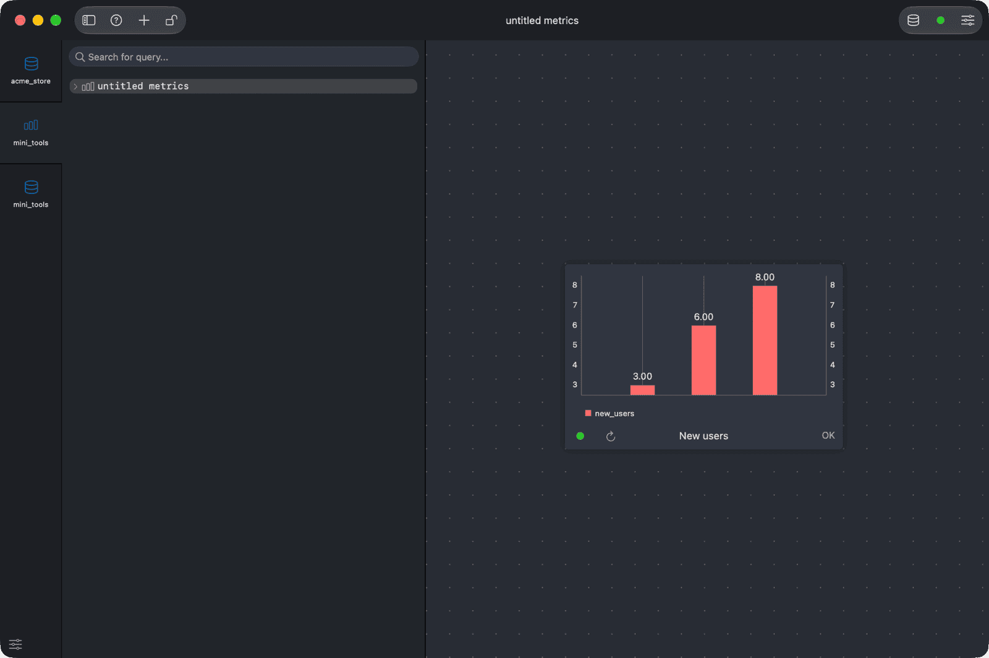
Task: Click the OK status on chart card
Action: tap(828, 436)
